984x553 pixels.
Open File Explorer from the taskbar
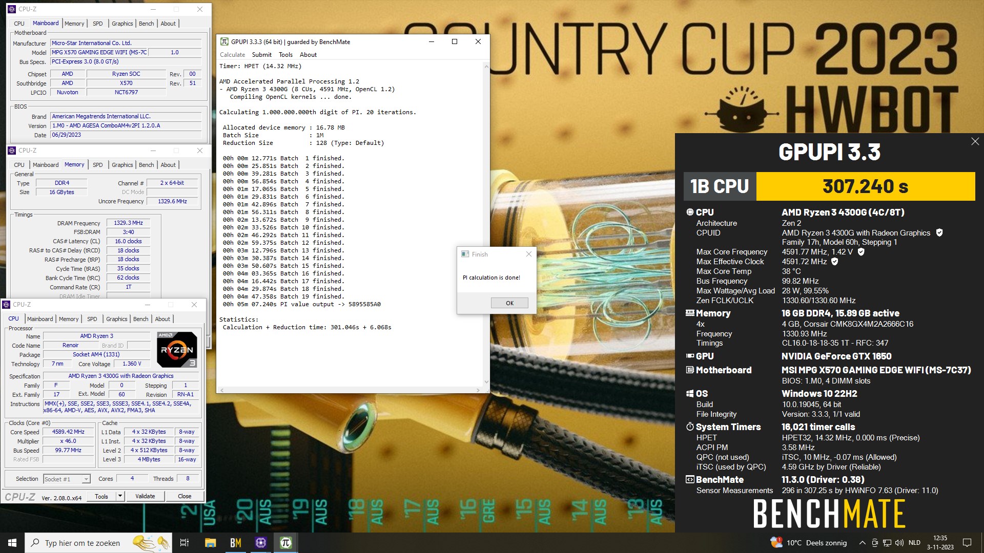click(x=210, y=543)
